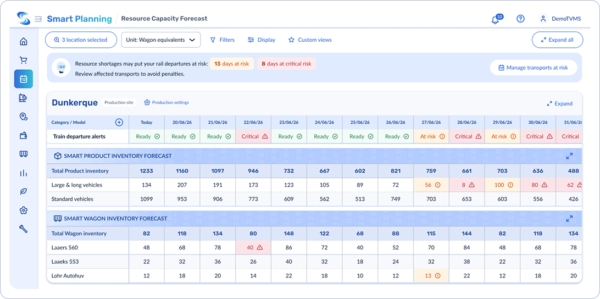Select the Laaers 560 row label
600x299 pixels.
[x=65, y=247]
